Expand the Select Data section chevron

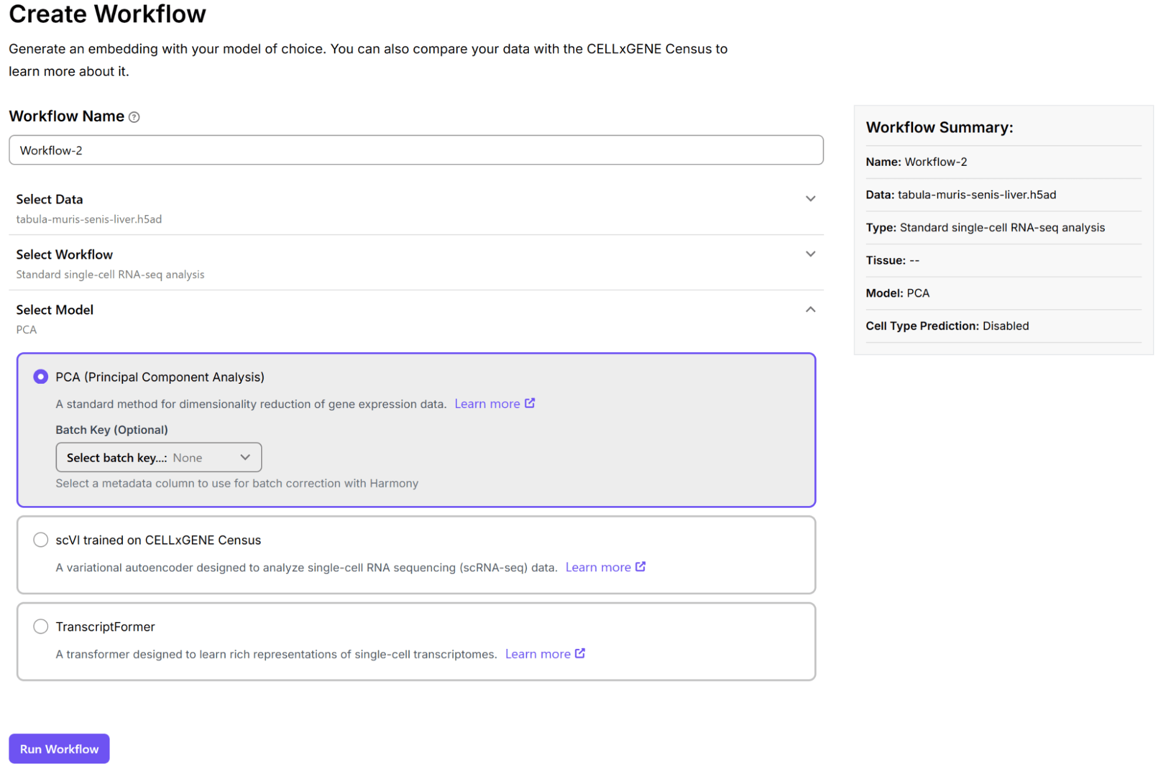[x=810, y=199]
